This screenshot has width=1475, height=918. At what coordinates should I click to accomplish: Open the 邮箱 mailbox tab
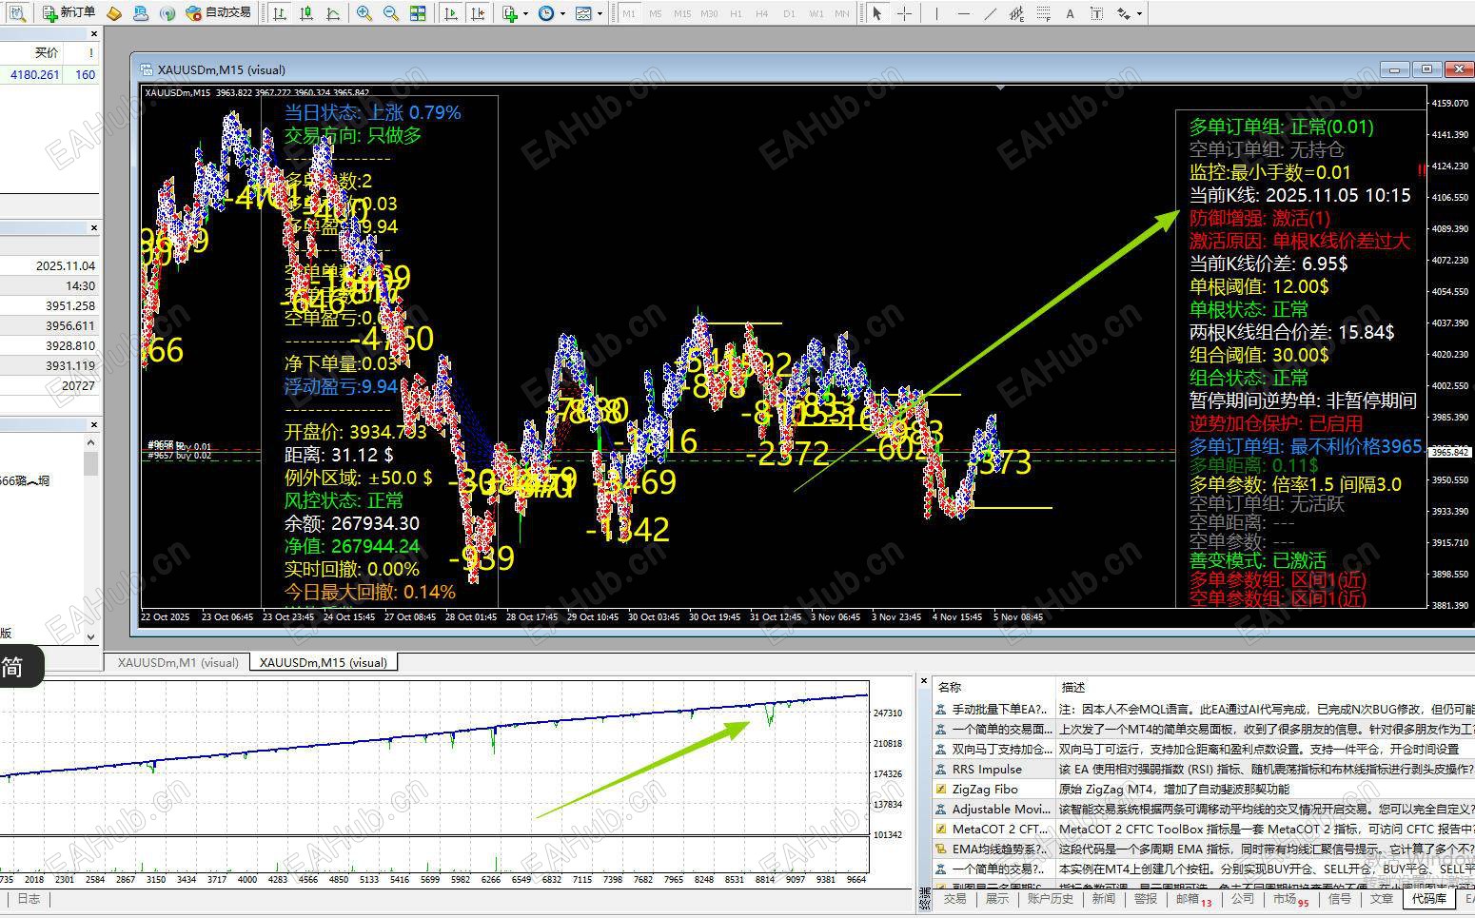1193,899
